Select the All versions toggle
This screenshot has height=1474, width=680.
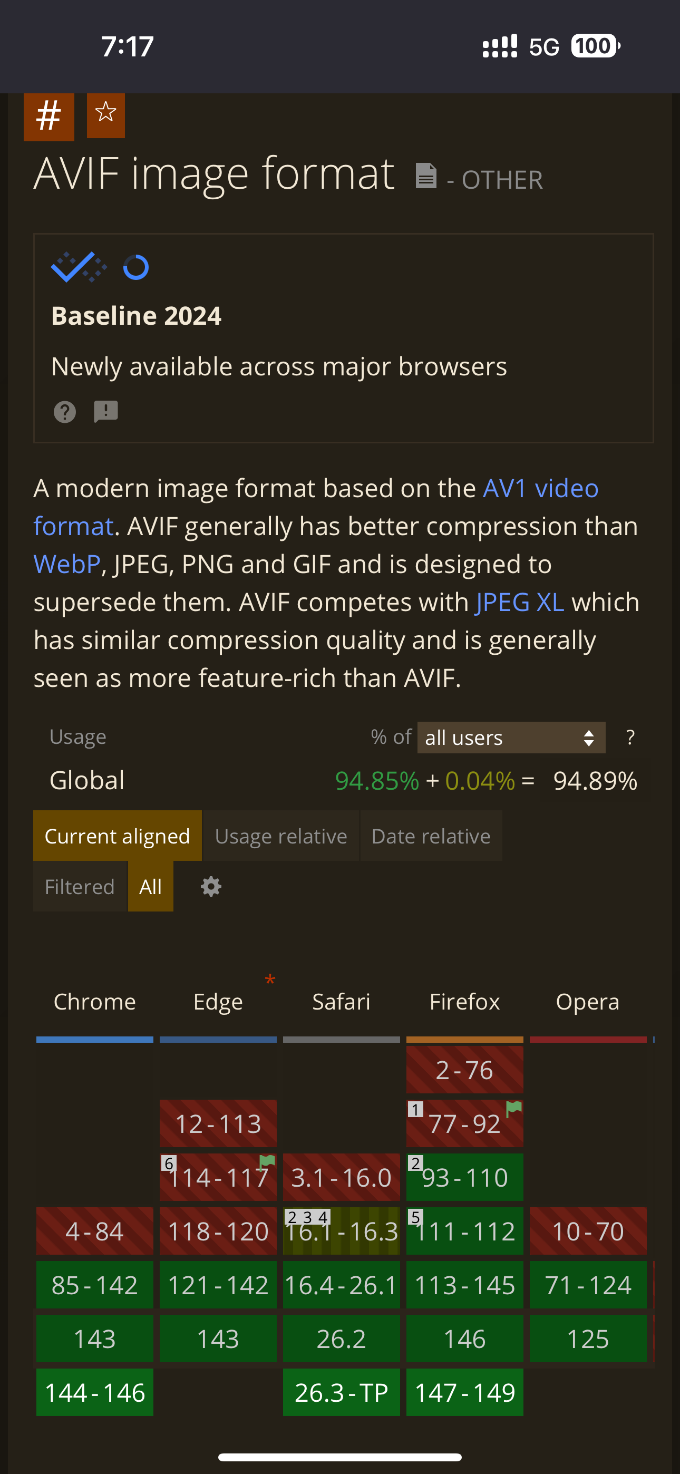pos(151,886)
